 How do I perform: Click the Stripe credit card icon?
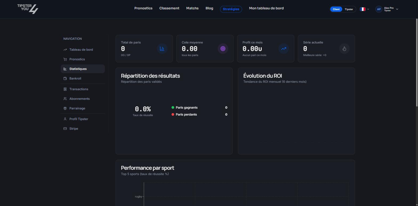(65, 129)
